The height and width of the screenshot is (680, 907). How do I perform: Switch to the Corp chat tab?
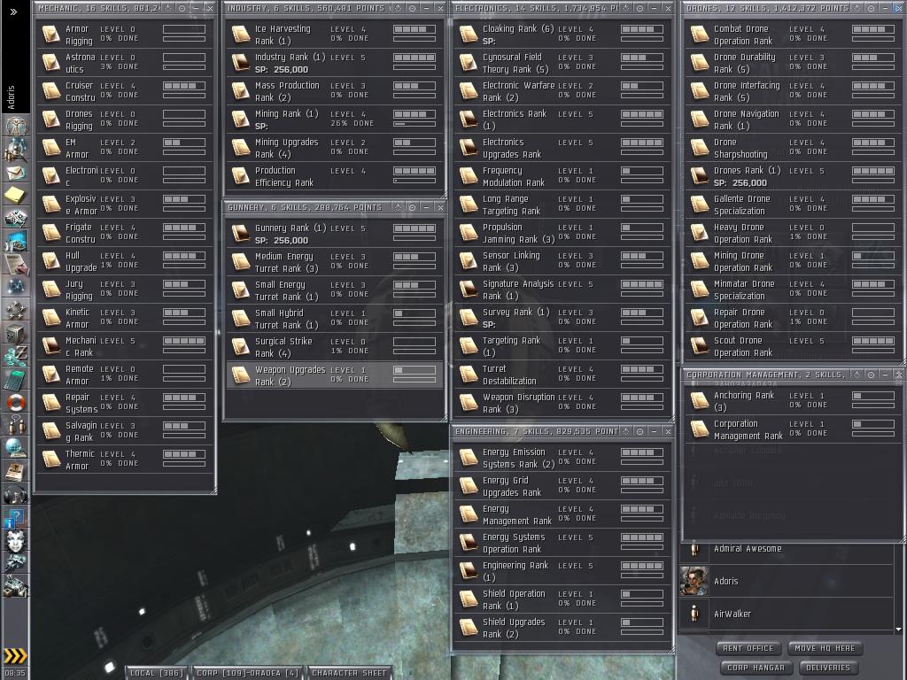point(248,673)
